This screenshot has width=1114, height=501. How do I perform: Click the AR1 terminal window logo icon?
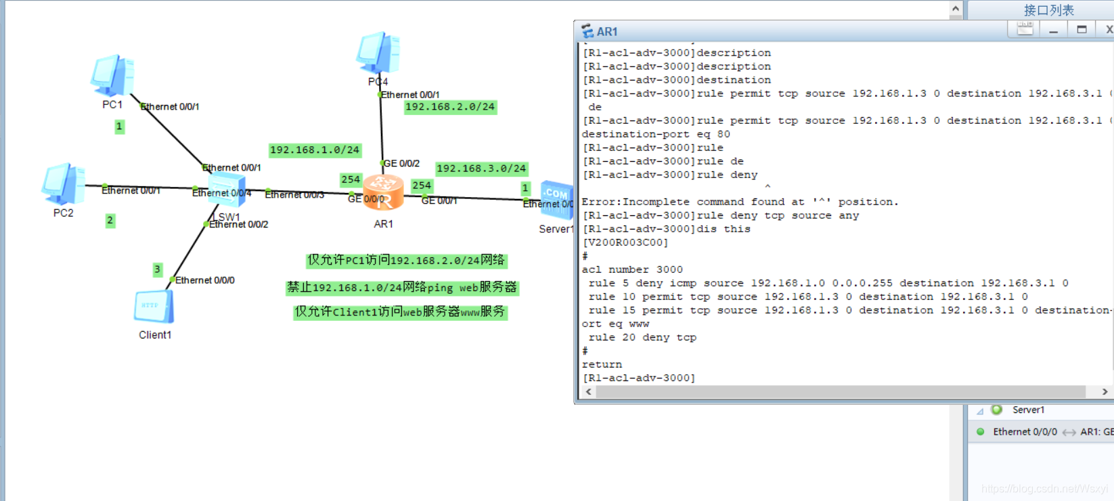(x=587, y=31)
